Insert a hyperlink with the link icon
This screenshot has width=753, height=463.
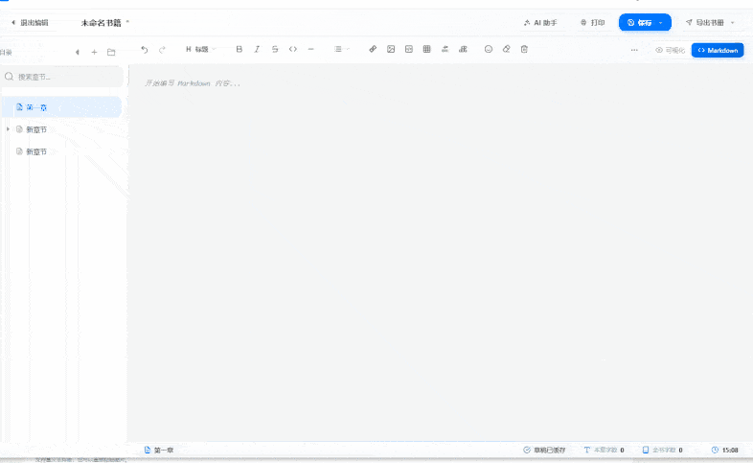tap(373, 49)
